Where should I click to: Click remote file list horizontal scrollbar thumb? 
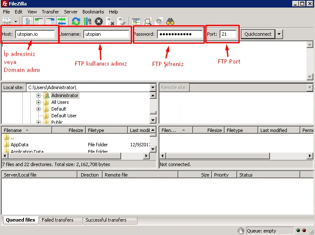(218, 156)
